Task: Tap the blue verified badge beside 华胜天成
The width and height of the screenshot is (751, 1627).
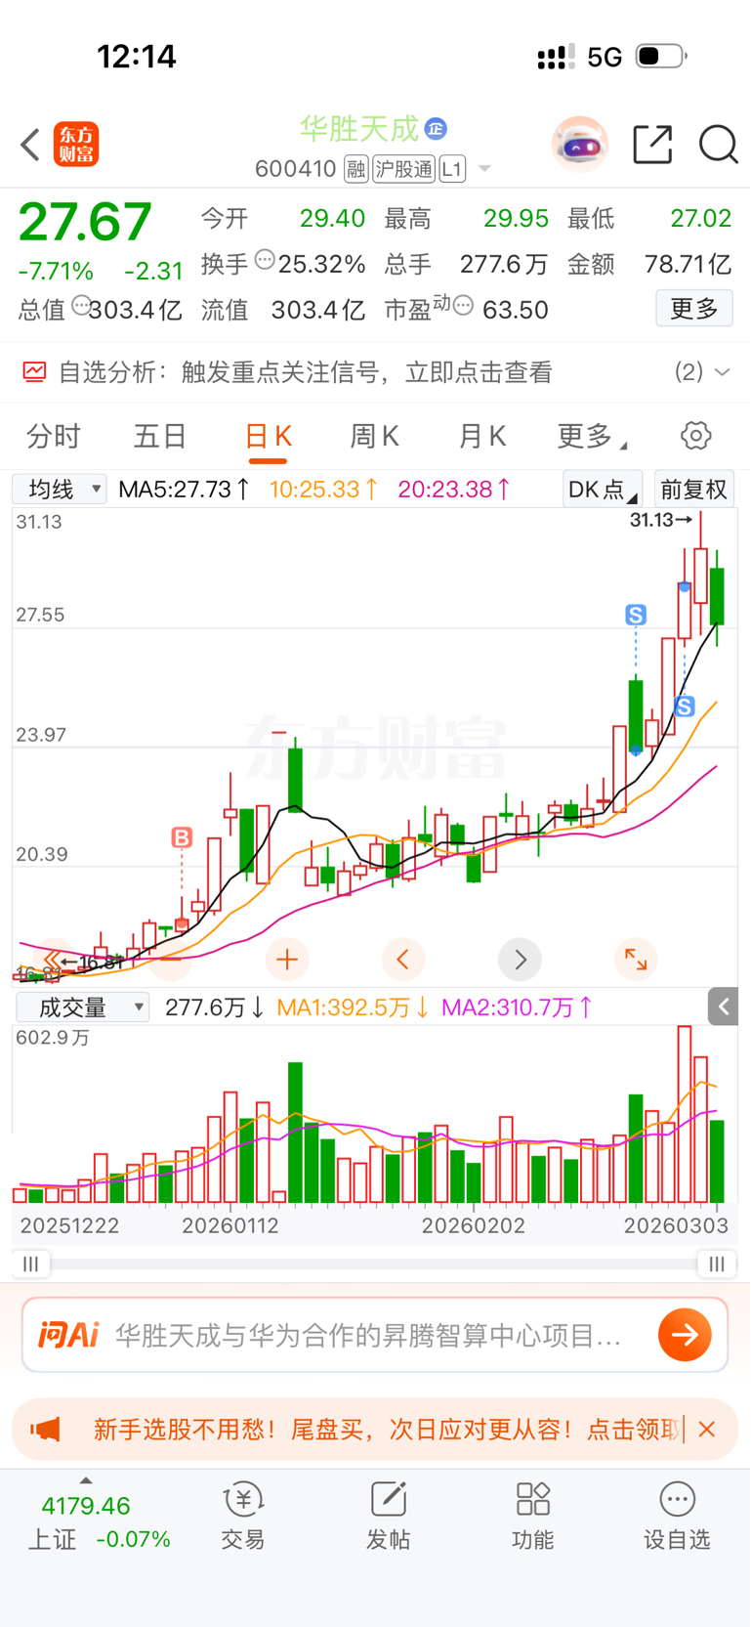Action: tap(436, 128)
